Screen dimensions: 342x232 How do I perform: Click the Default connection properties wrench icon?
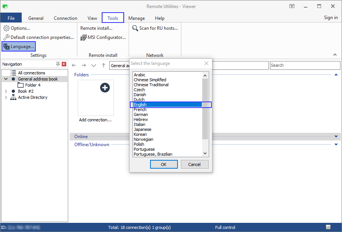coord(6,37)
